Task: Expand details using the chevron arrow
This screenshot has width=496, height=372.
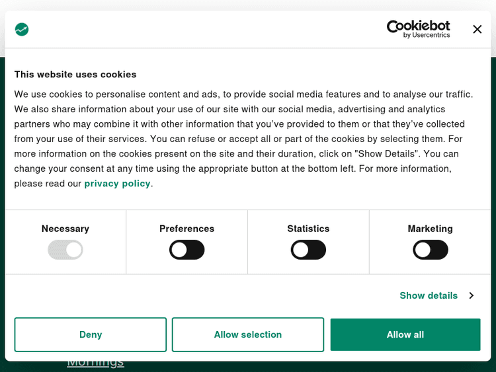Action: (x=471, y=295)
